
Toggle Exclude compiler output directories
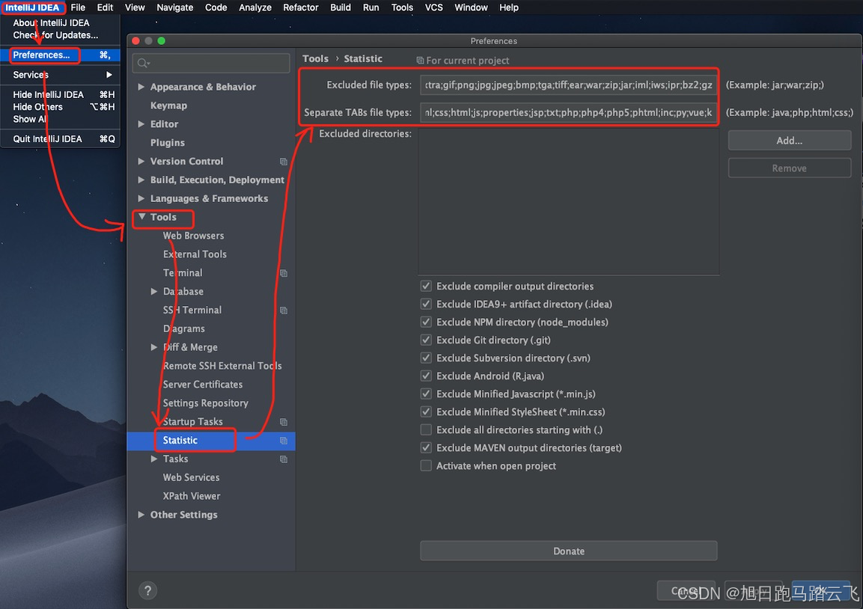tap(426, 286)
